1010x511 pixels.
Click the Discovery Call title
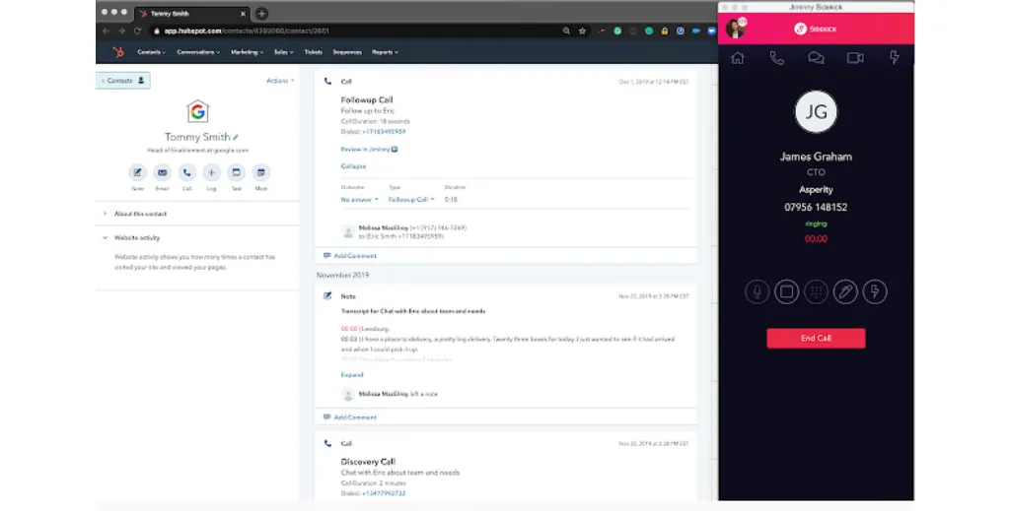click(x=368, y=462)
